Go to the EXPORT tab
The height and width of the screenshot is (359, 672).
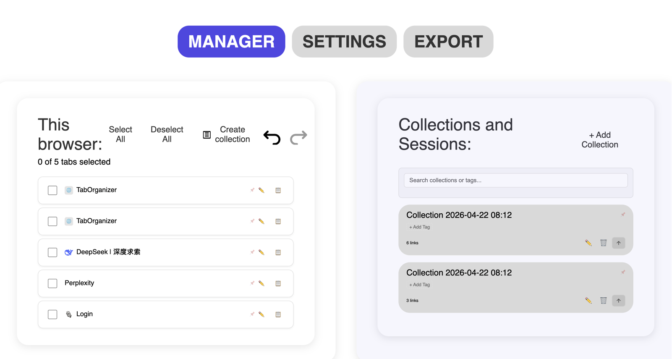(448, 42)
